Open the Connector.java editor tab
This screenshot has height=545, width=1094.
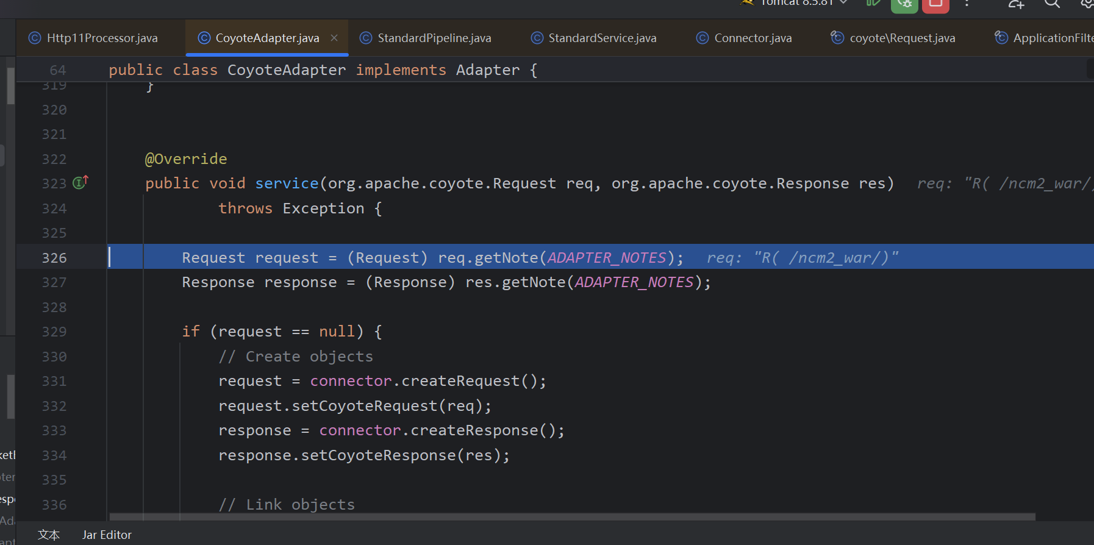(753, 38)
